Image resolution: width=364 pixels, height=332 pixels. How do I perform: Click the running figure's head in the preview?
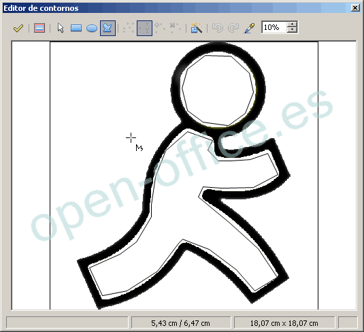click(218, 89)
